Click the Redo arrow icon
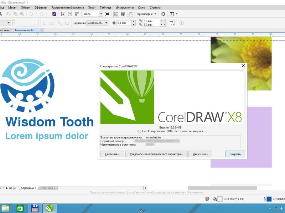 point(42,14)
